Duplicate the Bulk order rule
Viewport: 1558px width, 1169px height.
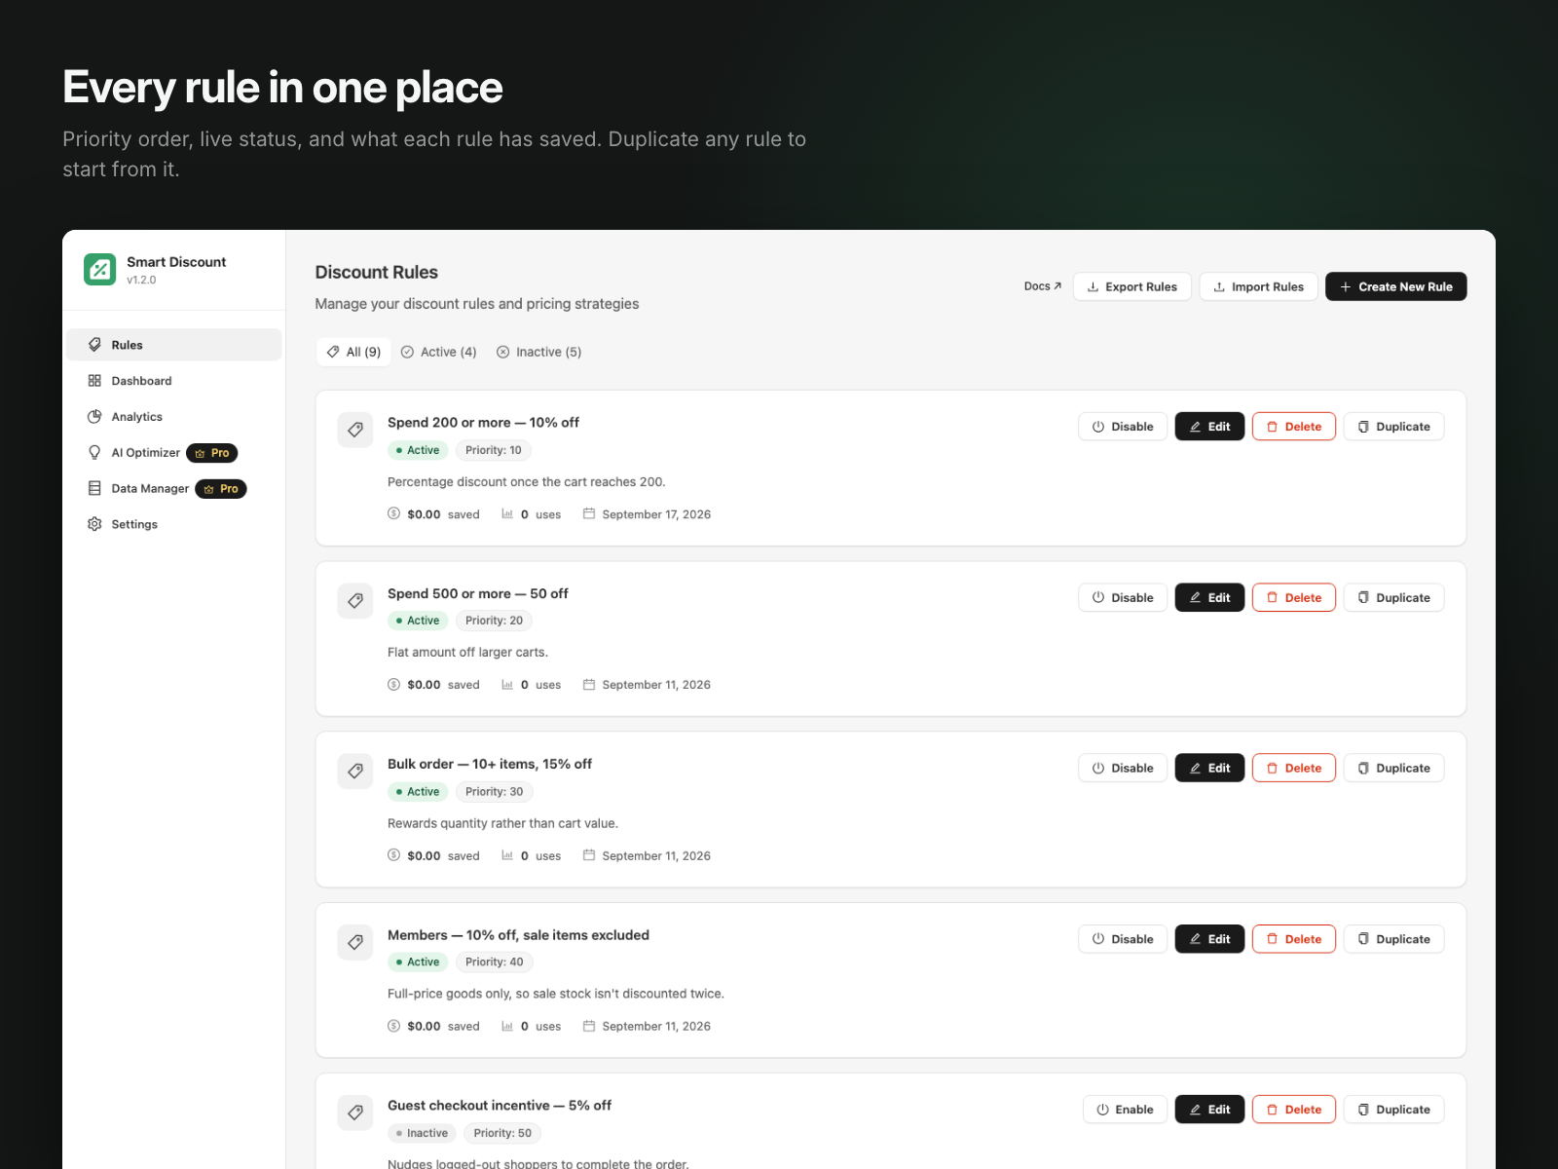pyautogui.click(x=1394, y=768)
